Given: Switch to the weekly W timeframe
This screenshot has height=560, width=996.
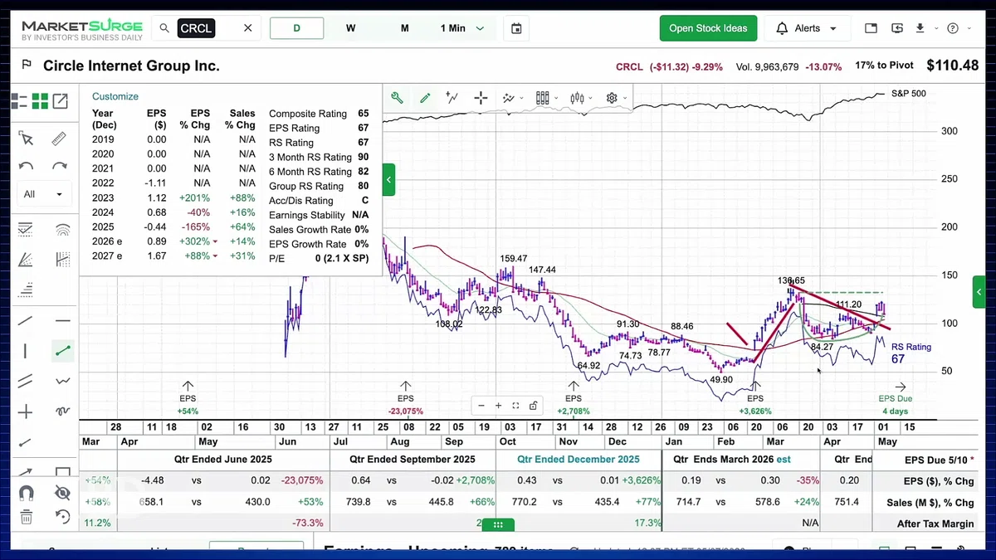Looking at the screenshot, I should (x=350, y=28).
